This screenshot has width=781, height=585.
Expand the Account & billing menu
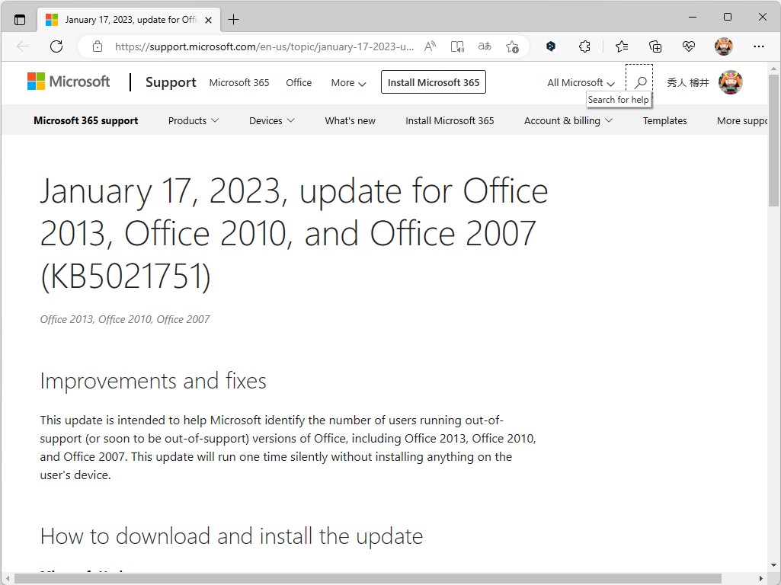pyautogui.click(x=568, y=120)
